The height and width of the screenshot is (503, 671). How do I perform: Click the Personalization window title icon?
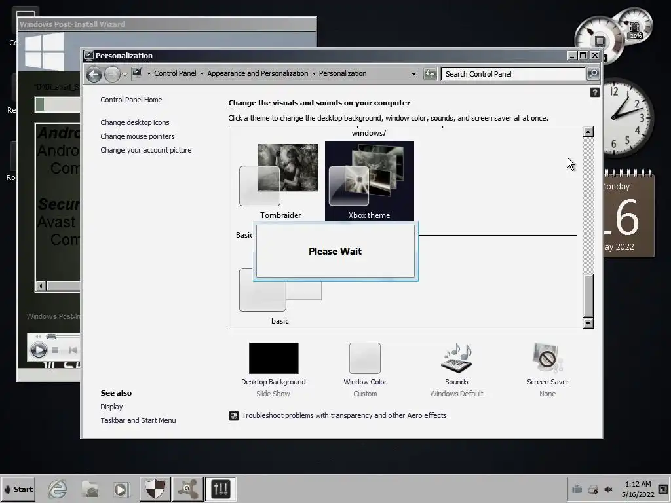pos(89,55)
